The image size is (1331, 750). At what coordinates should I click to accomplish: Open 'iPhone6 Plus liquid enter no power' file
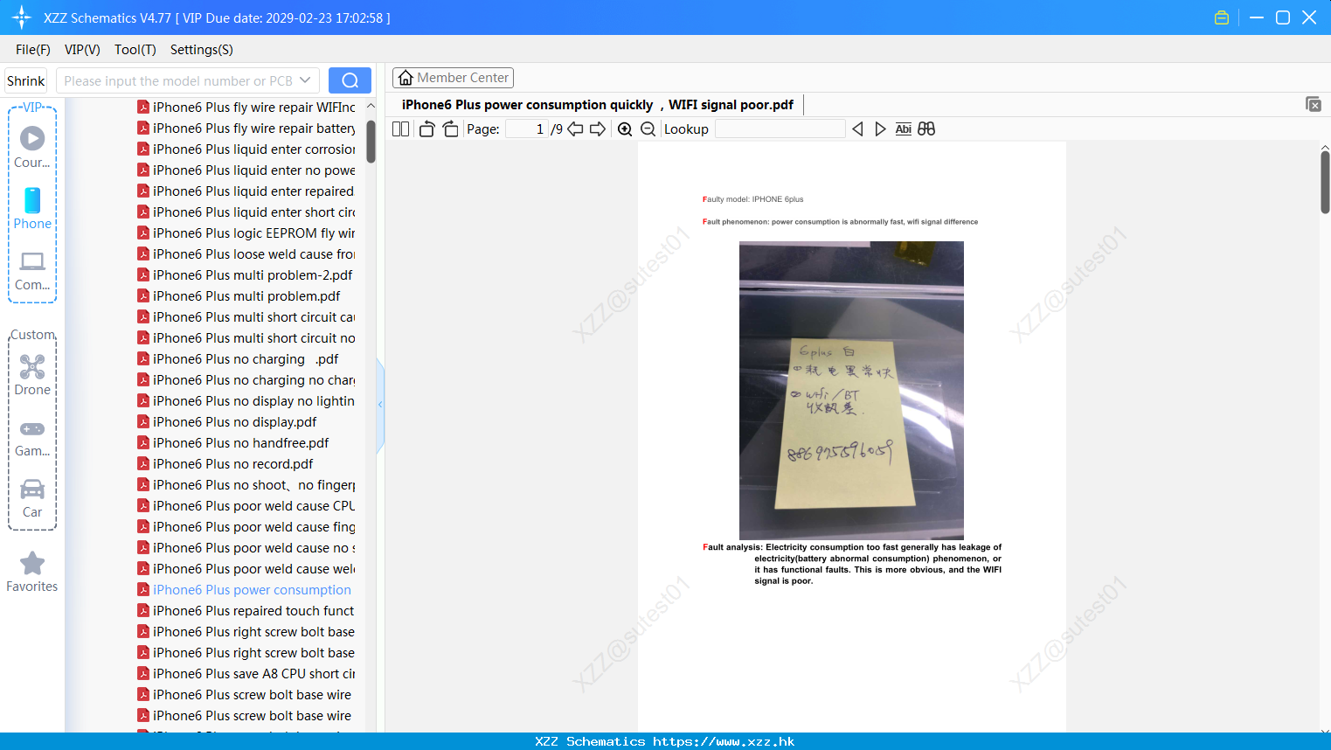tap(246, 170)
